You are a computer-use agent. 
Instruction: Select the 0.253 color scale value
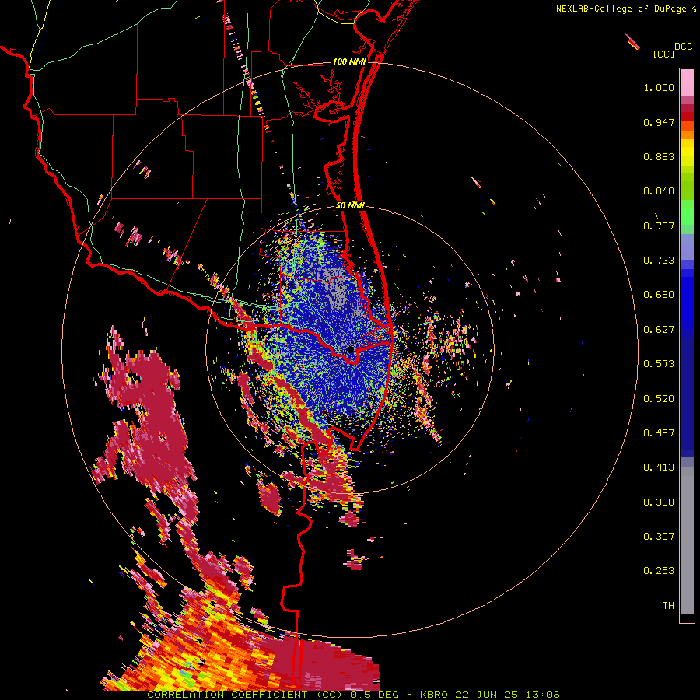tap(659, 571)
